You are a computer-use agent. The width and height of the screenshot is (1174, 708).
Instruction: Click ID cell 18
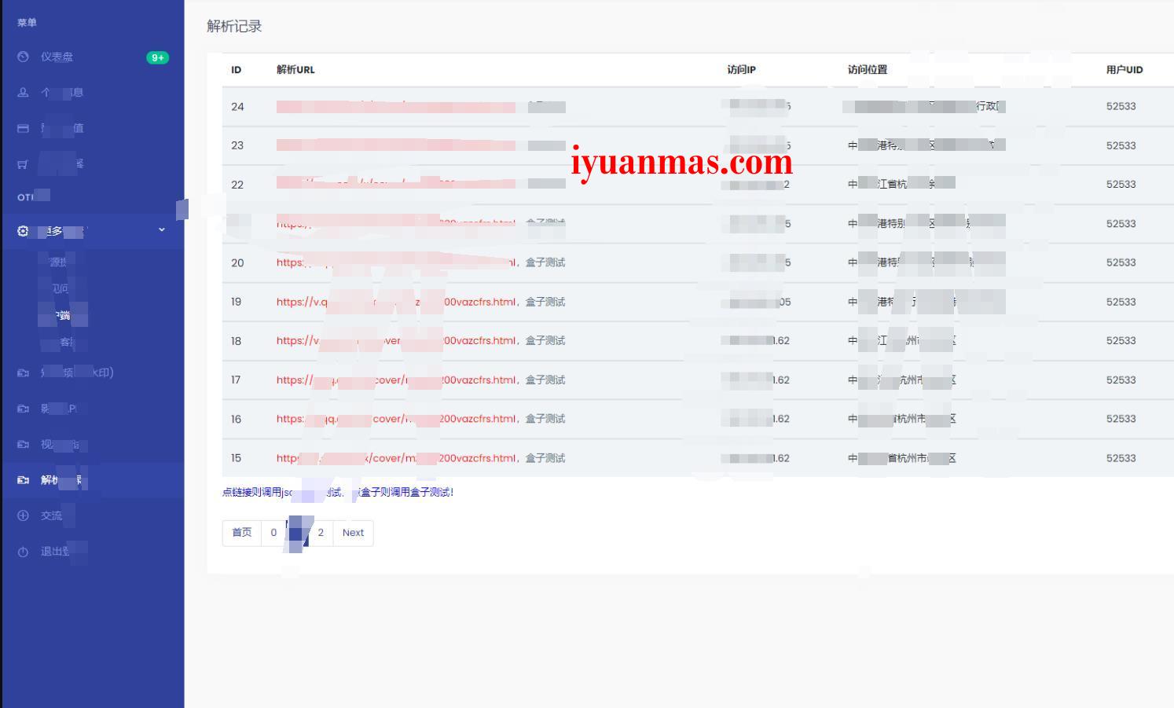point(237,341)
